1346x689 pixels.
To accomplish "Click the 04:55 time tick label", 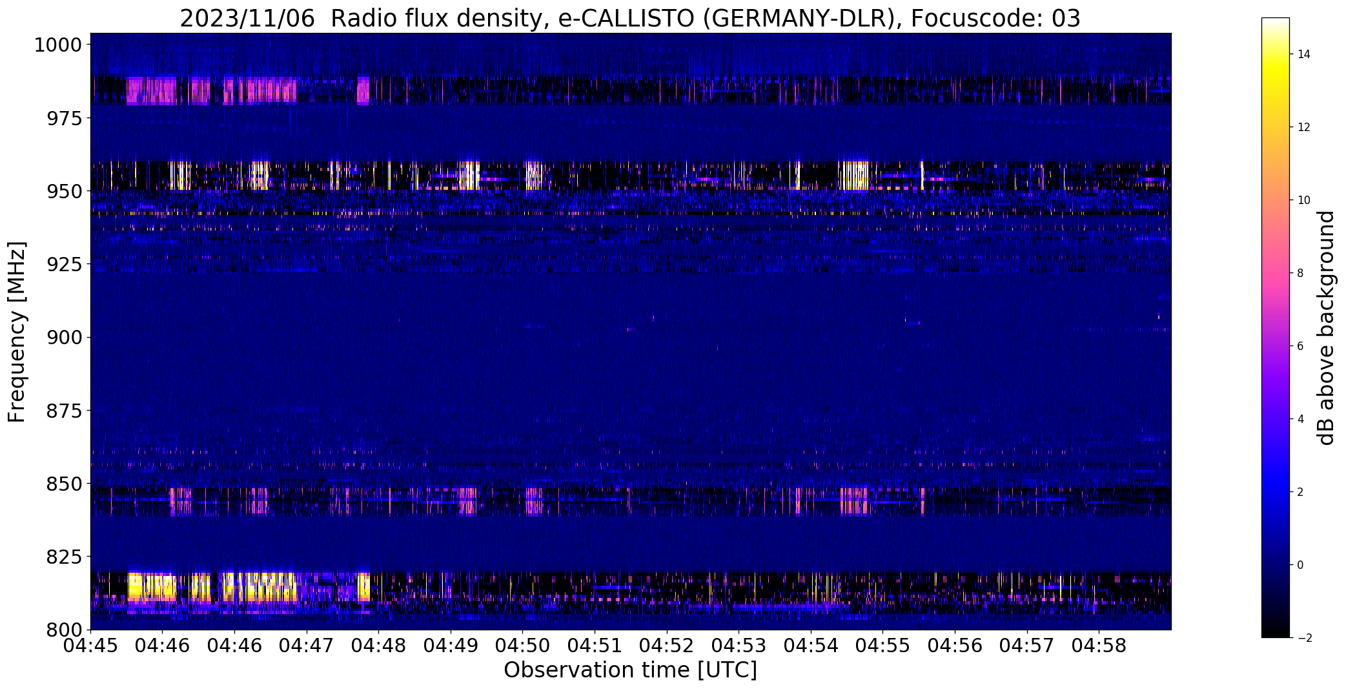I will tap(882, 646).
